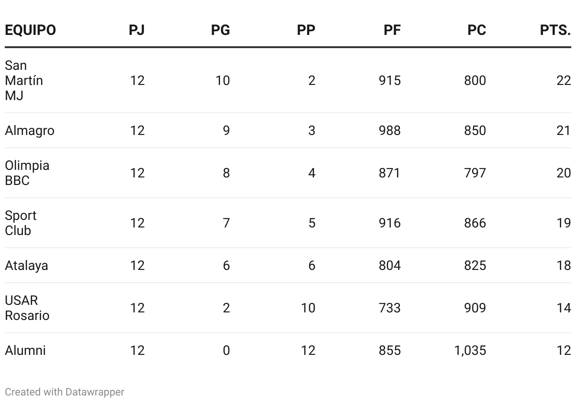Click the USAR Rosario team name

point(27,308)
